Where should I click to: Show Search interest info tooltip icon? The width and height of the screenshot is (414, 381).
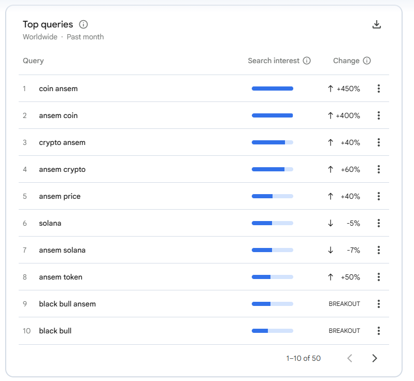[x=307, y=61]
